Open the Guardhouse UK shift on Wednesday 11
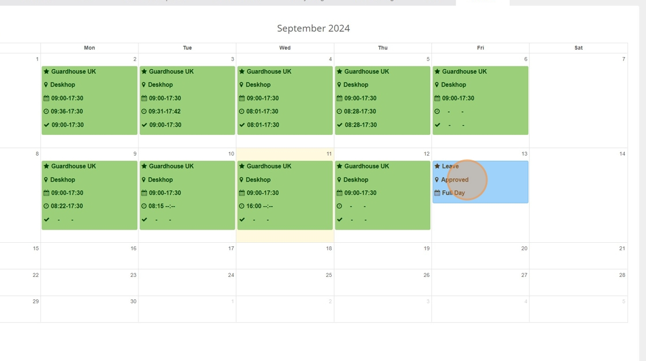646x361 pixels. (285, 195)
